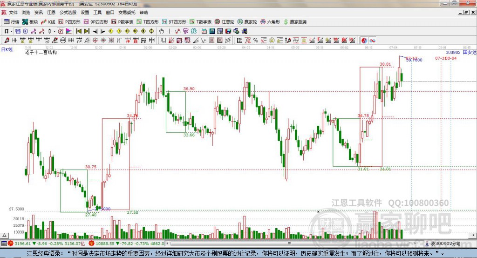477x258 pixels.
Task: Select the hand pan tool
Action: [x=162, y=31]
